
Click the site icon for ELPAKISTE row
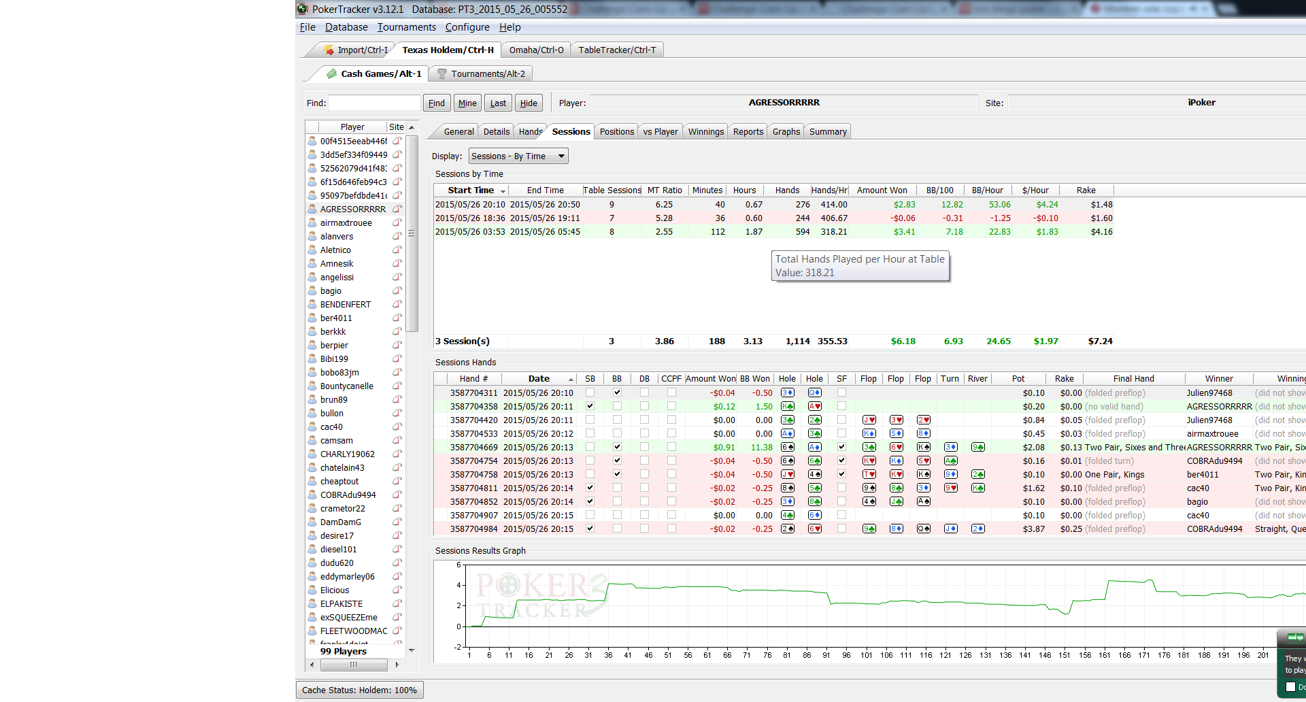[397, 603]
